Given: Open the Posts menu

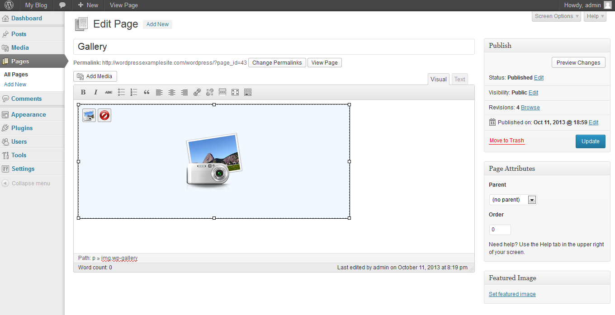Looking at the screenshot, I should [32, 34].
